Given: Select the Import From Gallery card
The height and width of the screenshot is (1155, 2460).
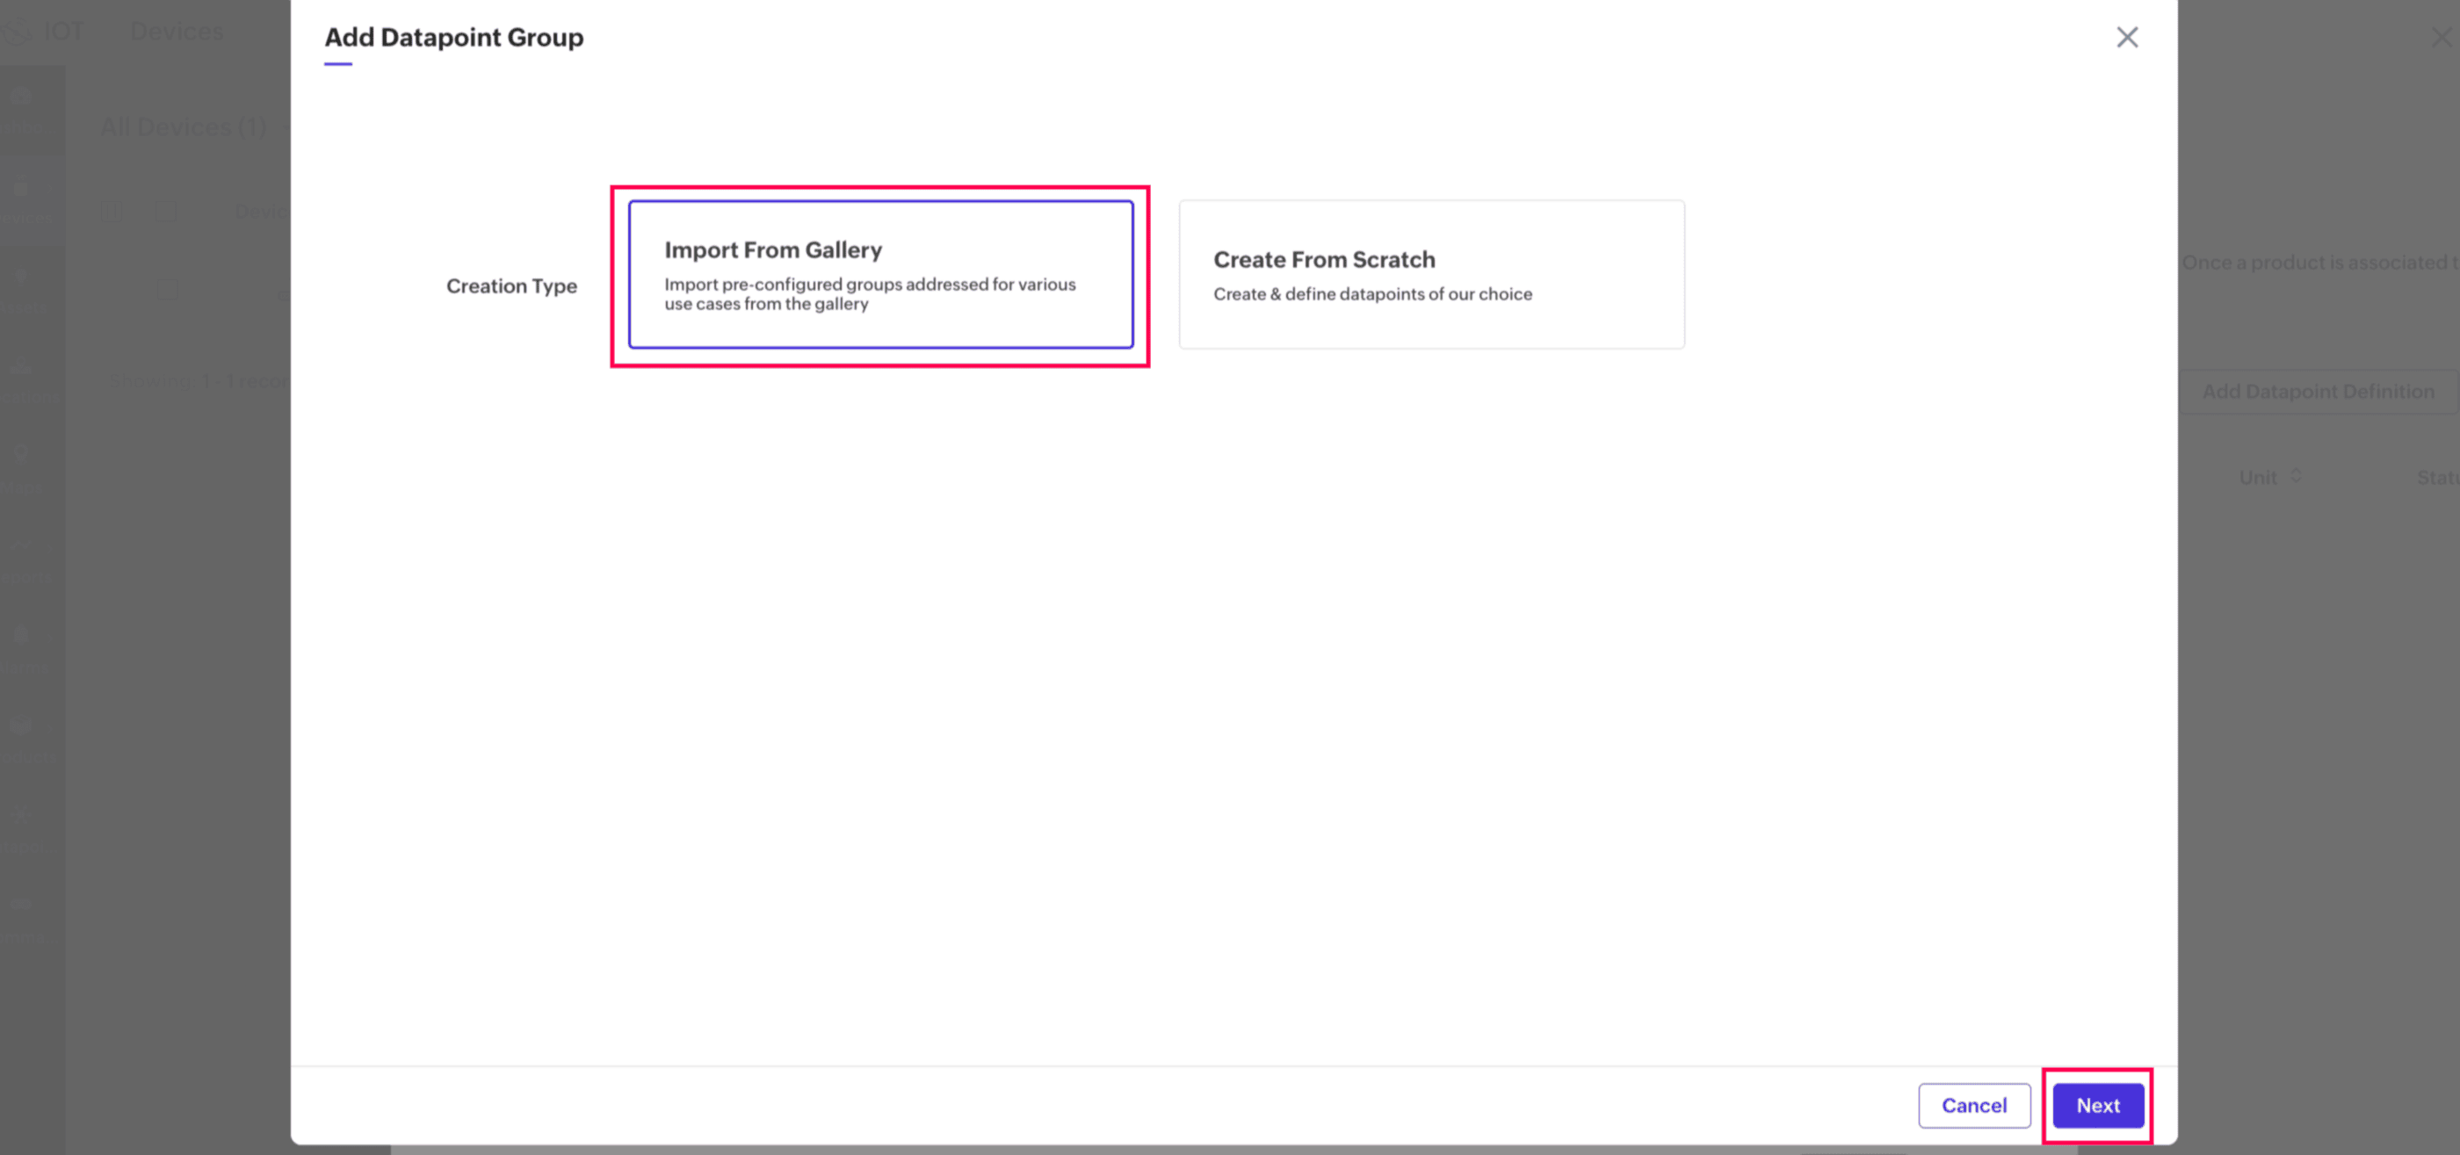Looking at the screenshot, I should 880,274.
